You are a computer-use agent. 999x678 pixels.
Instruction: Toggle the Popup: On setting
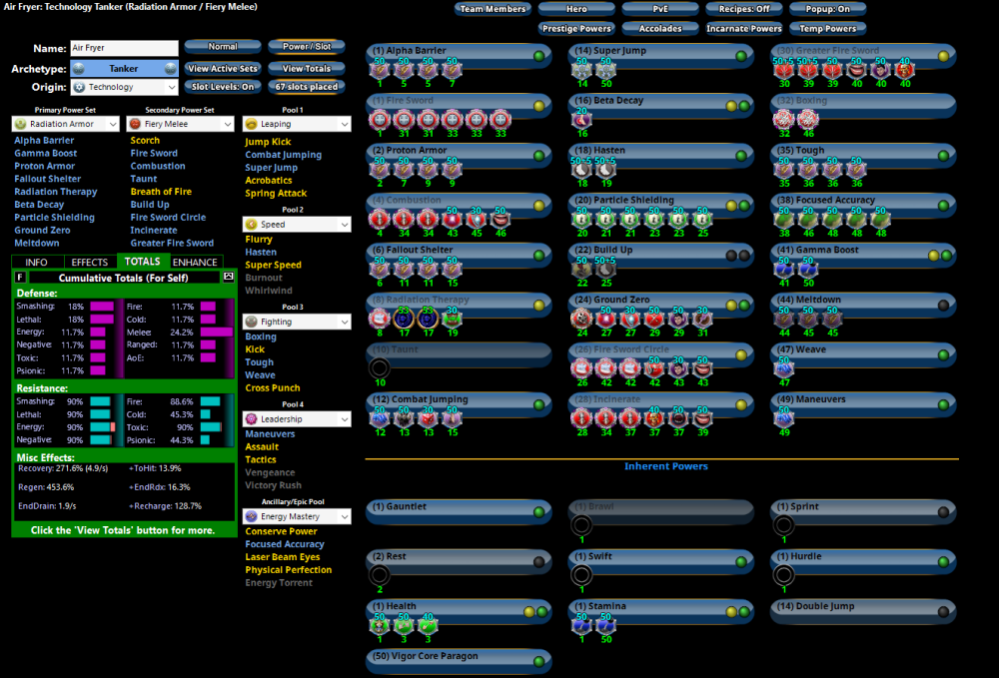827,9
